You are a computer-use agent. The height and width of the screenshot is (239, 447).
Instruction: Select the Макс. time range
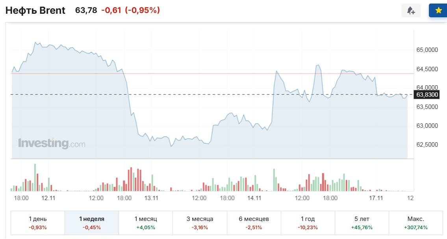point(415,223)
